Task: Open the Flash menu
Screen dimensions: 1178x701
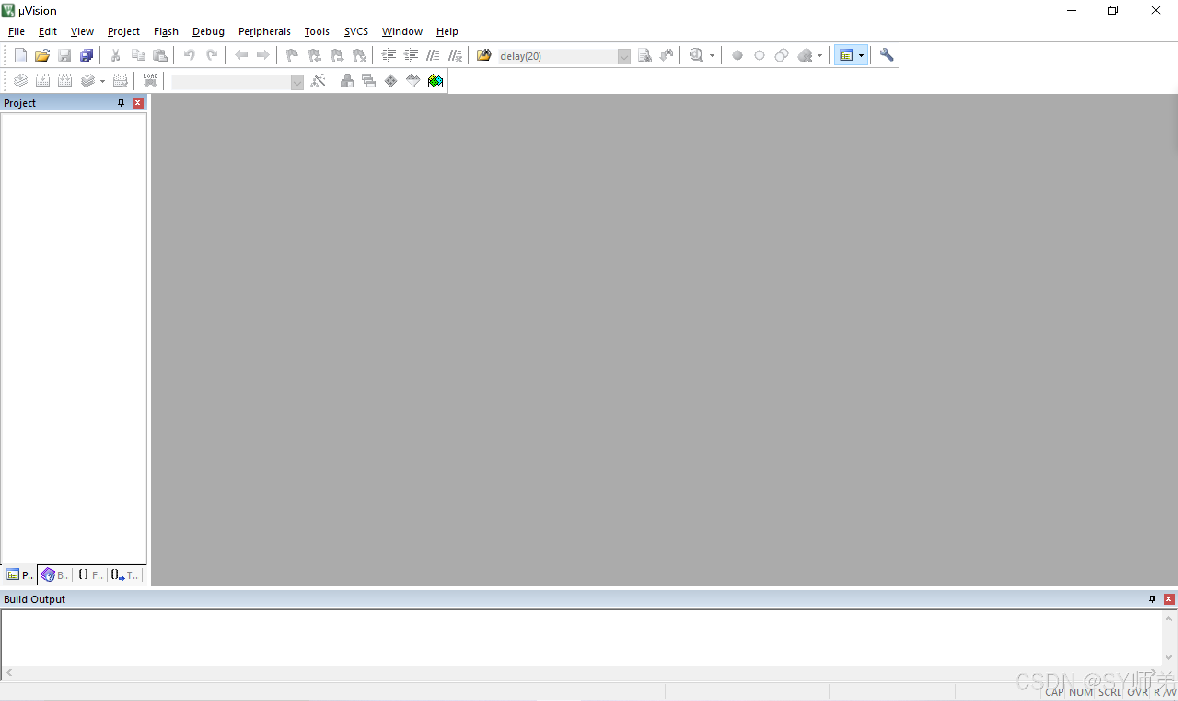Action: pyautogui.click(x=166, y=31)
